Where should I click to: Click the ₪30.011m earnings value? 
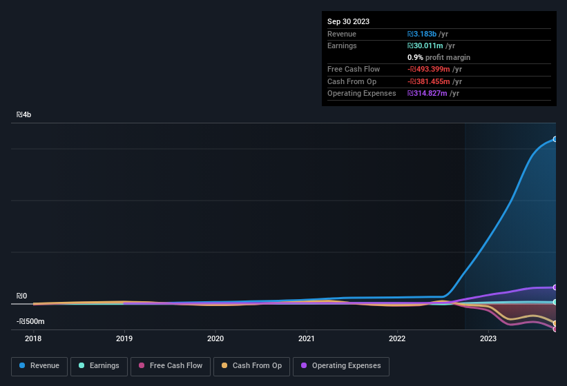click(x=425, y=45)
